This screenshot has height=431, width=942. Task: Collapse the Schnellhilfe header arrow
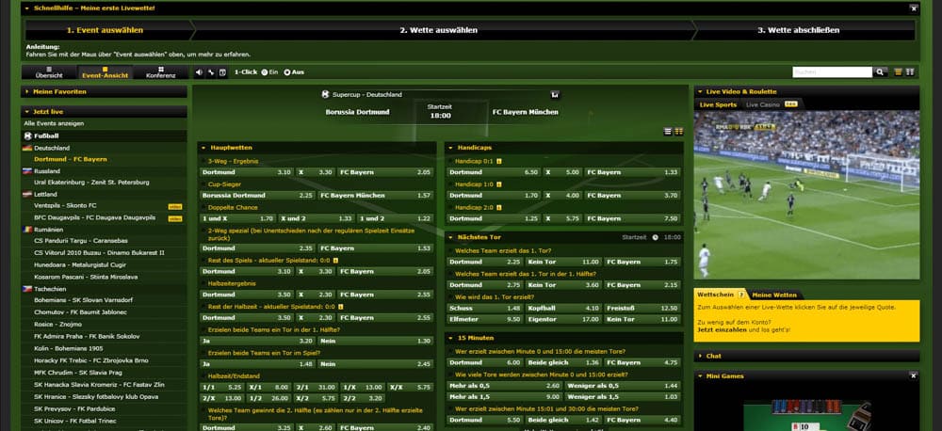pos(27,8)
